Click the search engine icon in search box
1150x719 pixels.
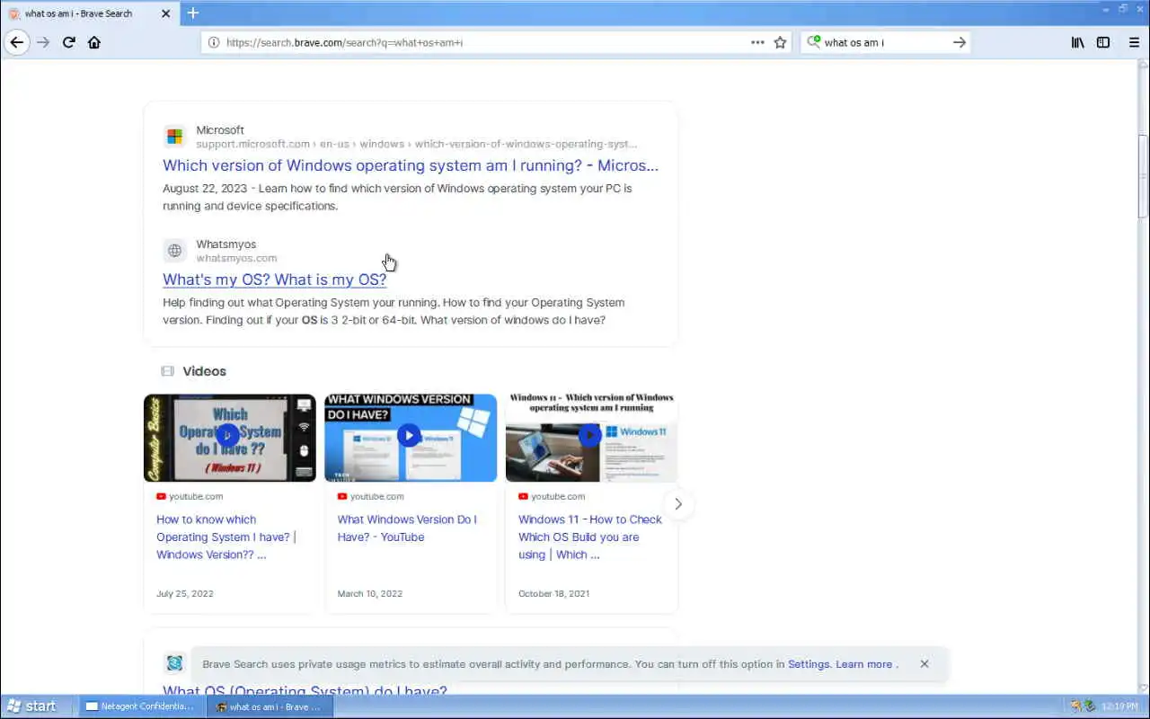(814, 42)
